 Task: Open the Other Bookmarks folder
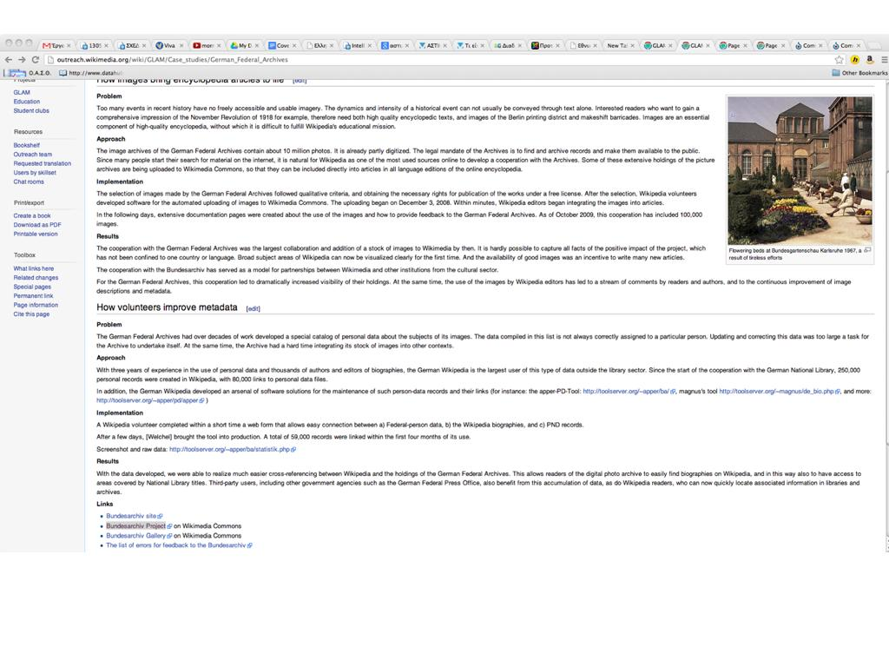tap(859, 73)
